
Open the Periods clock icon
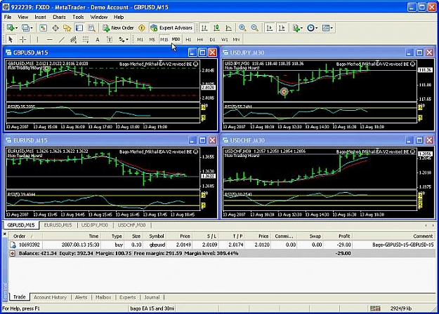[310, 28]
